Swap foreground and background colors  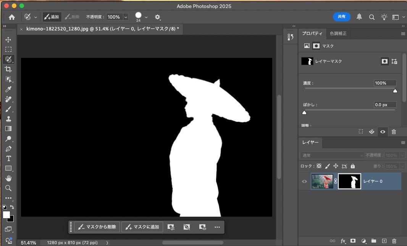point(12,207)
